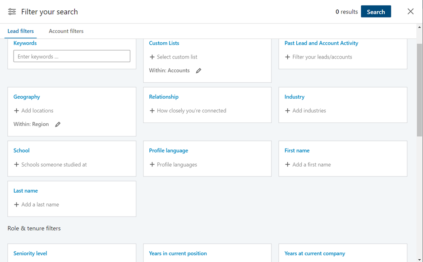
Task: Run the search with the Search button
Action: click(x=376, y=12)
